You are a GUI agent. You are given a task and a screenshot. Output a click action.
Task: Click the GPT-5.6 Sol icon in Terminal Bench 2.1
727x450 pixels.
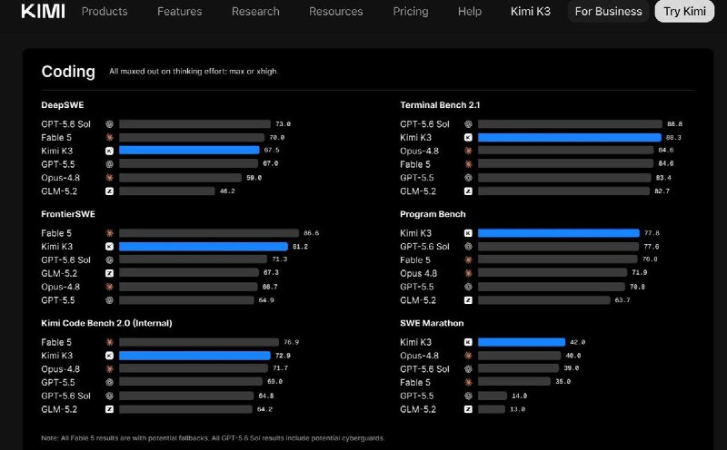(x=468, y=124)
